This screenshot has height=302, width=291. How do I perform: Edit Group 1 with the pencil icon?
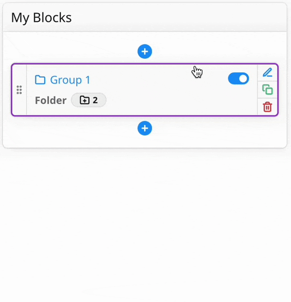coord(267,73)
